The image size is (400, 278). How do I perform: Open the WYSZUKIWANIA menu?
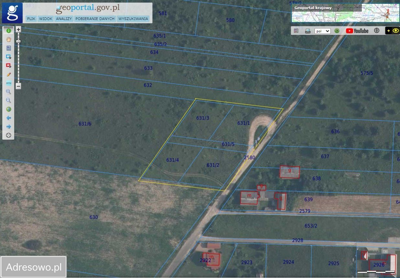133,19
